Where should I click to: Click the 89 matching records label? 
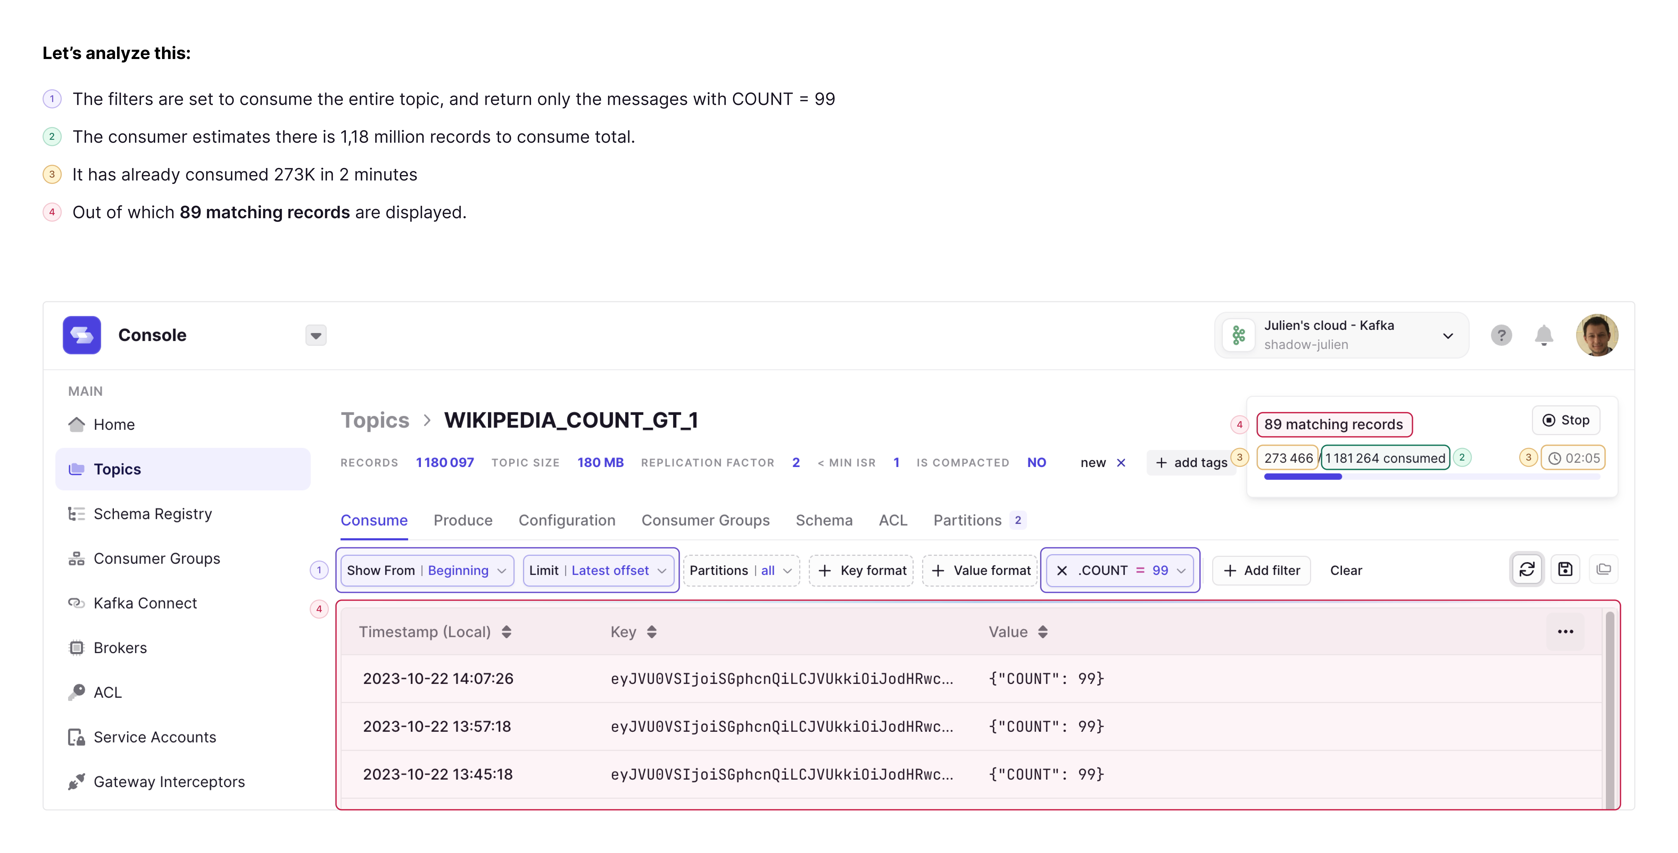[x=1333, y=425]
